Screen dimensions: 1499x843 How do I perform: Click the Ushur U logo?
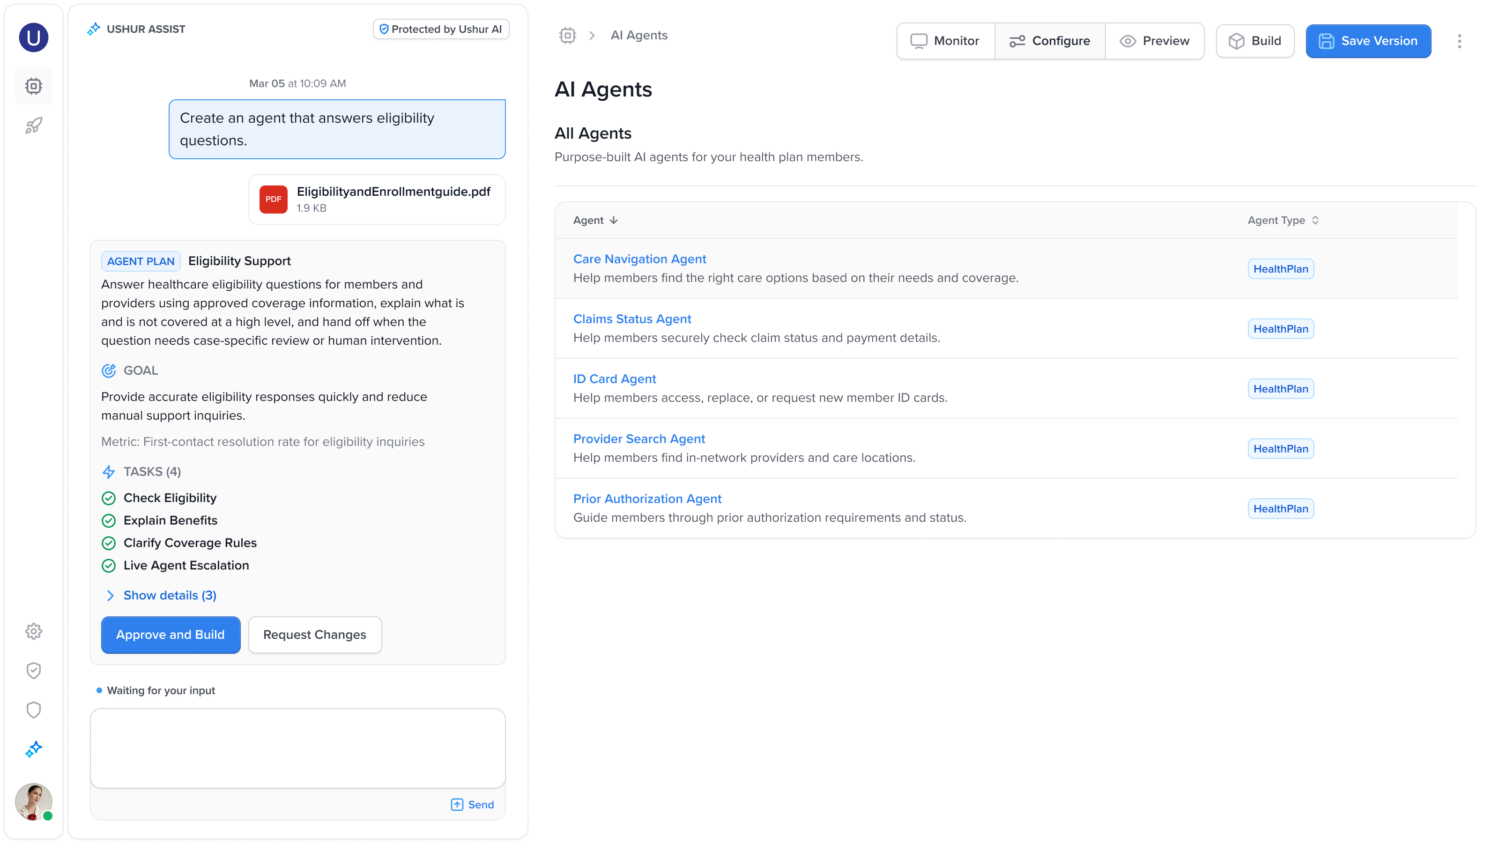[x=33, y=38]
